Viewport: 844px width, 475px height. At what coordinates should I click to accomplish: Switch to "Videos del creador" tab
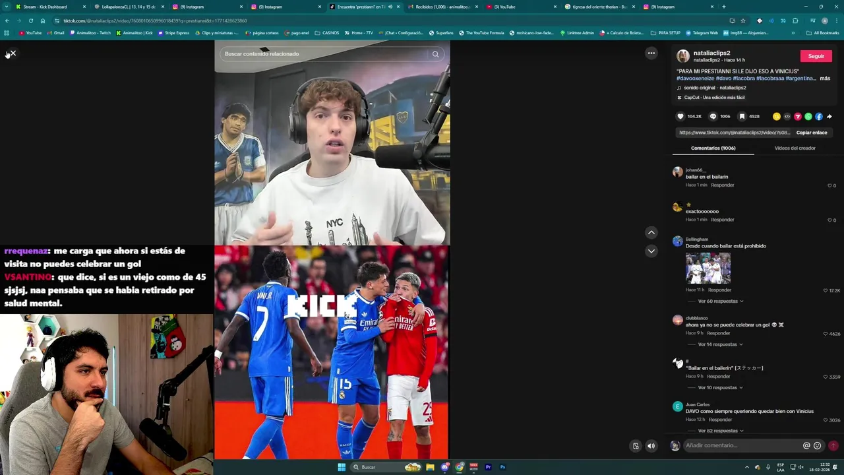(x=795, y=148)
